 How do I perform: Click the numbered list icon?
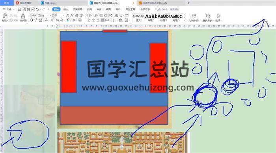click(x=95, y=15)
